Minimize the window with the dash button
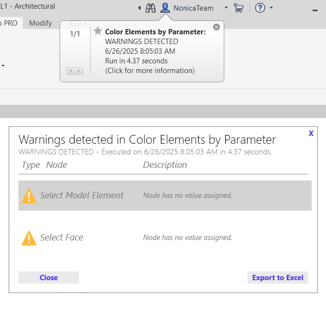 click(x=315, y=10)
